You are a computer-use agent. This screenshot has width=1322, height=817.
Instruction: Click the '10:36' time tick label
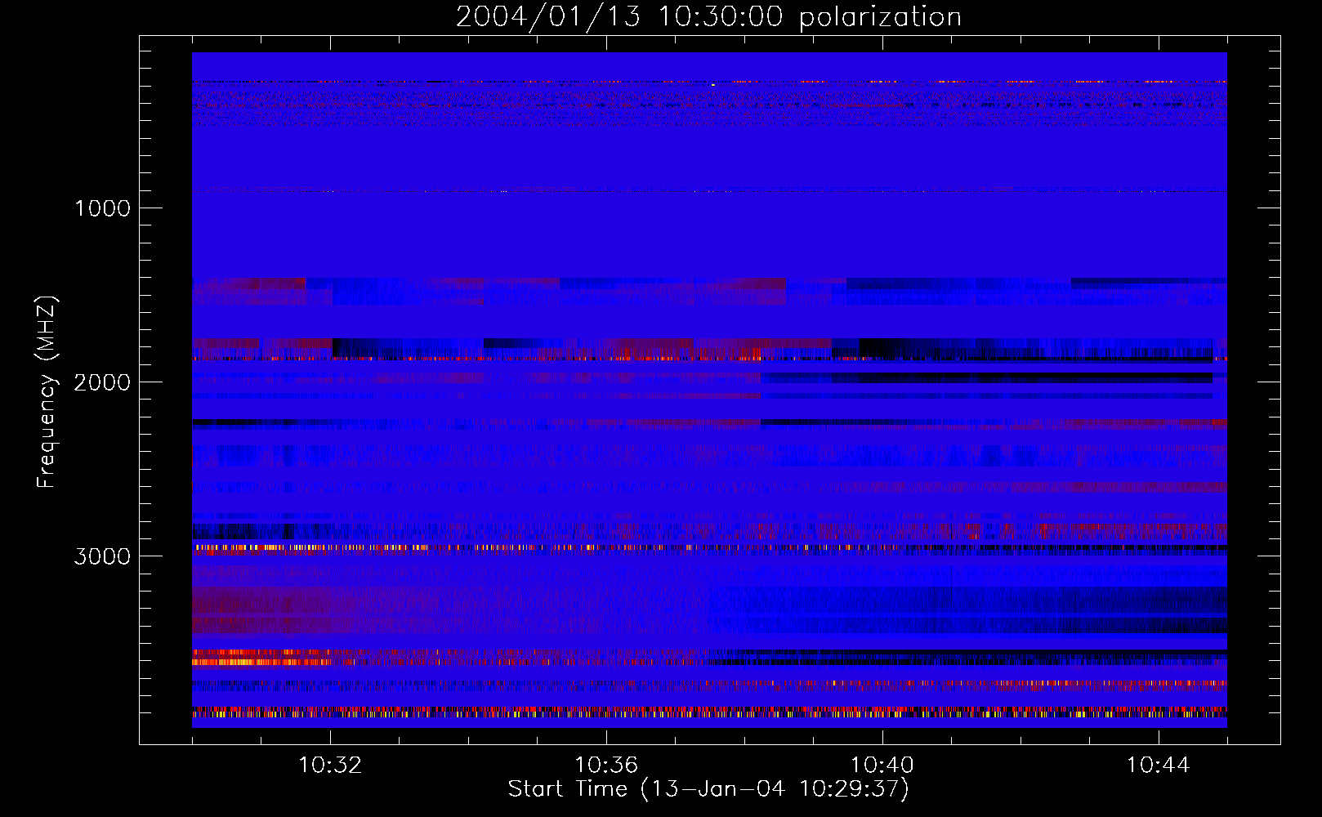click(606, 766)
